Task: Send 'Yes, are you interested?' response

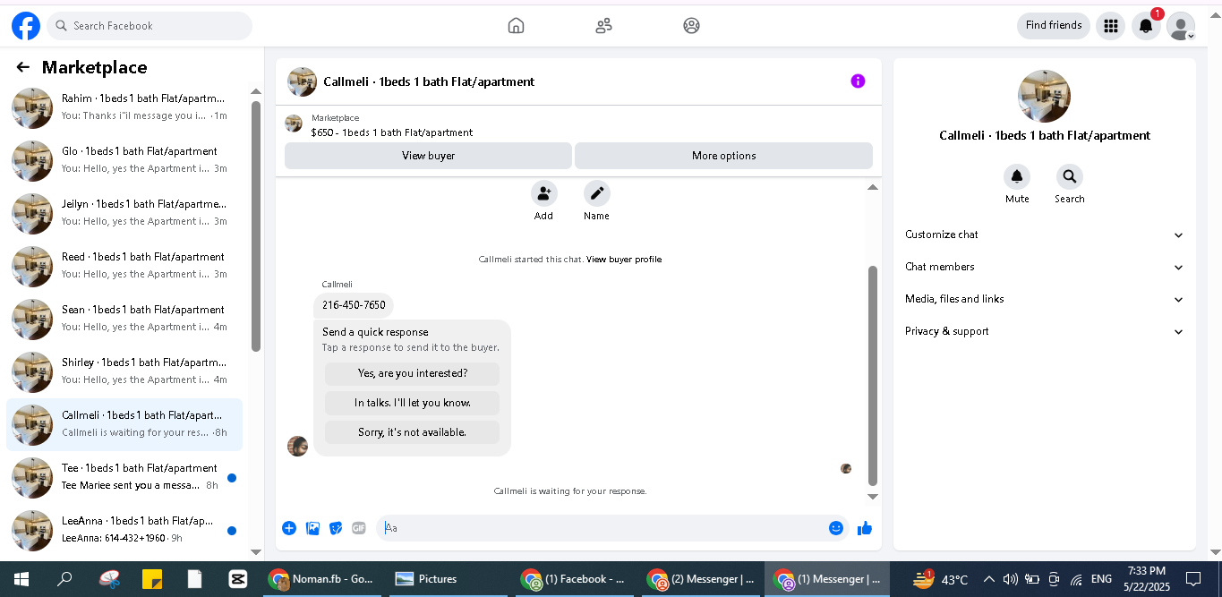Action: [412, 373]
